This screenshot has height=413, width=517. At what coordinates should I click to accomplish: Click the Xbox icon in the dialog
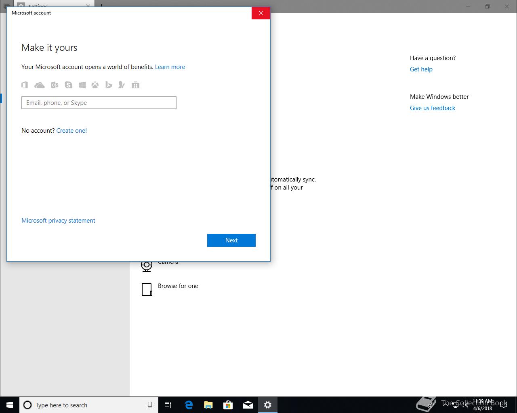pyautogui.click(x=95, y=85)
